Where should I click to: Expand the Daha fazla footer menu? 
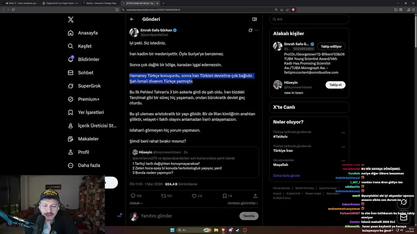coord(334,193)
